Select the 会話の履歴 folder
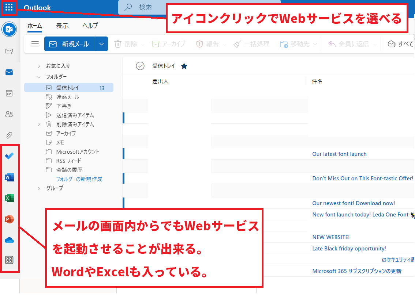This screenshot has height=303, width=415. [69, 170]
